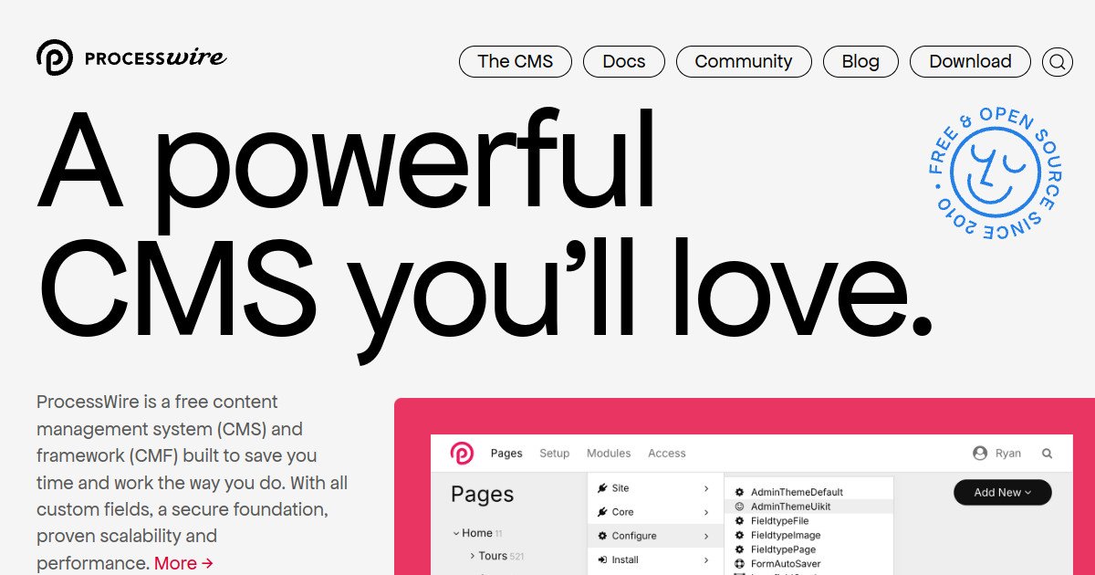Image resolution: width=1095 pixels, height=575 pixels.
Task: Click the sign-in arrow icon beside Install
Action: point(602,559)
